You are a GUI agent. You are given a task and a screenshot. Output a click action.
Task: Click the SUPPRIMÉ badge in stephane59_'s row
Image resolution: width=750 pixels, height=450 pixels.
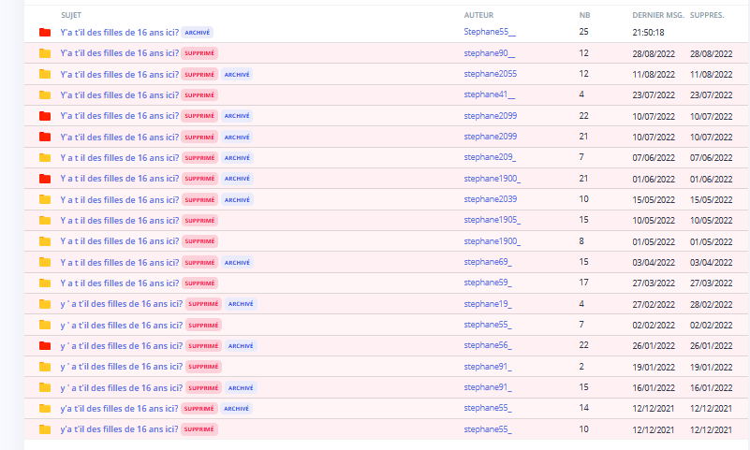pyautogui.click(x=199, y=283)
